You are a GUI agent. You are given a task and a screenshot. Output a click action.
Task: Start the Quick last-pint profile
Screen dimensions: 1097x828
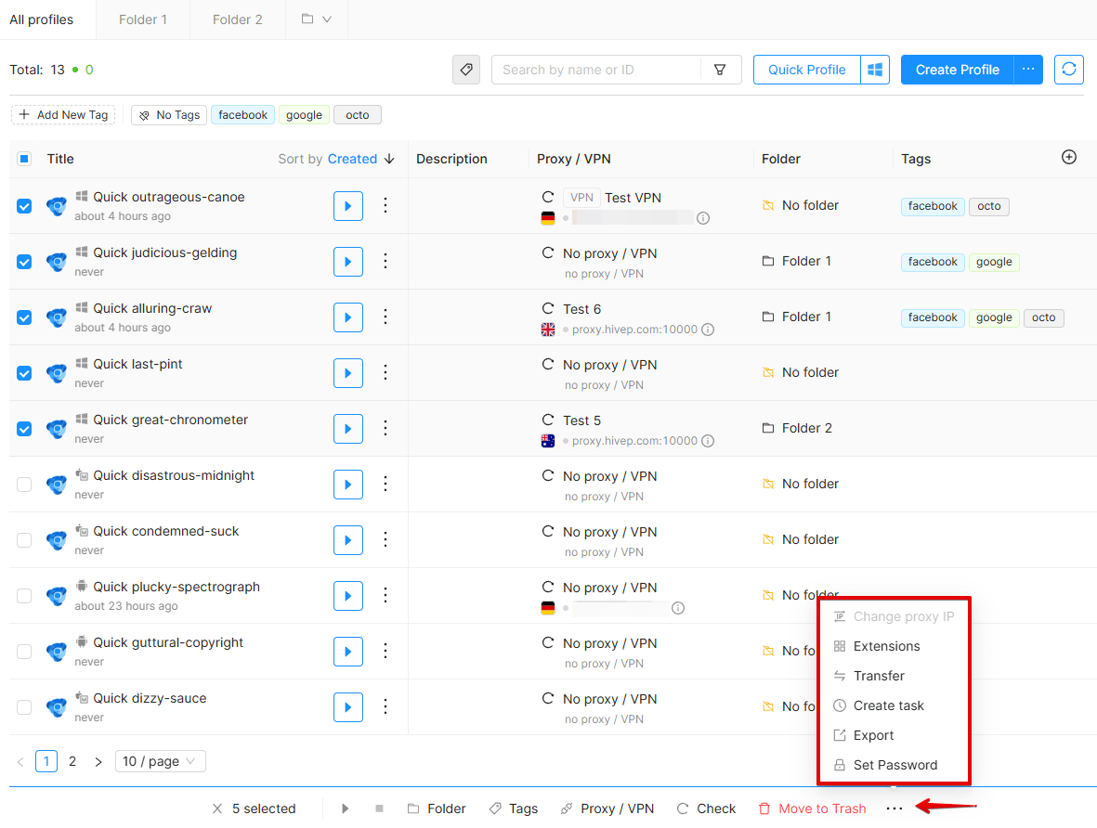click(x=347, y=373)
